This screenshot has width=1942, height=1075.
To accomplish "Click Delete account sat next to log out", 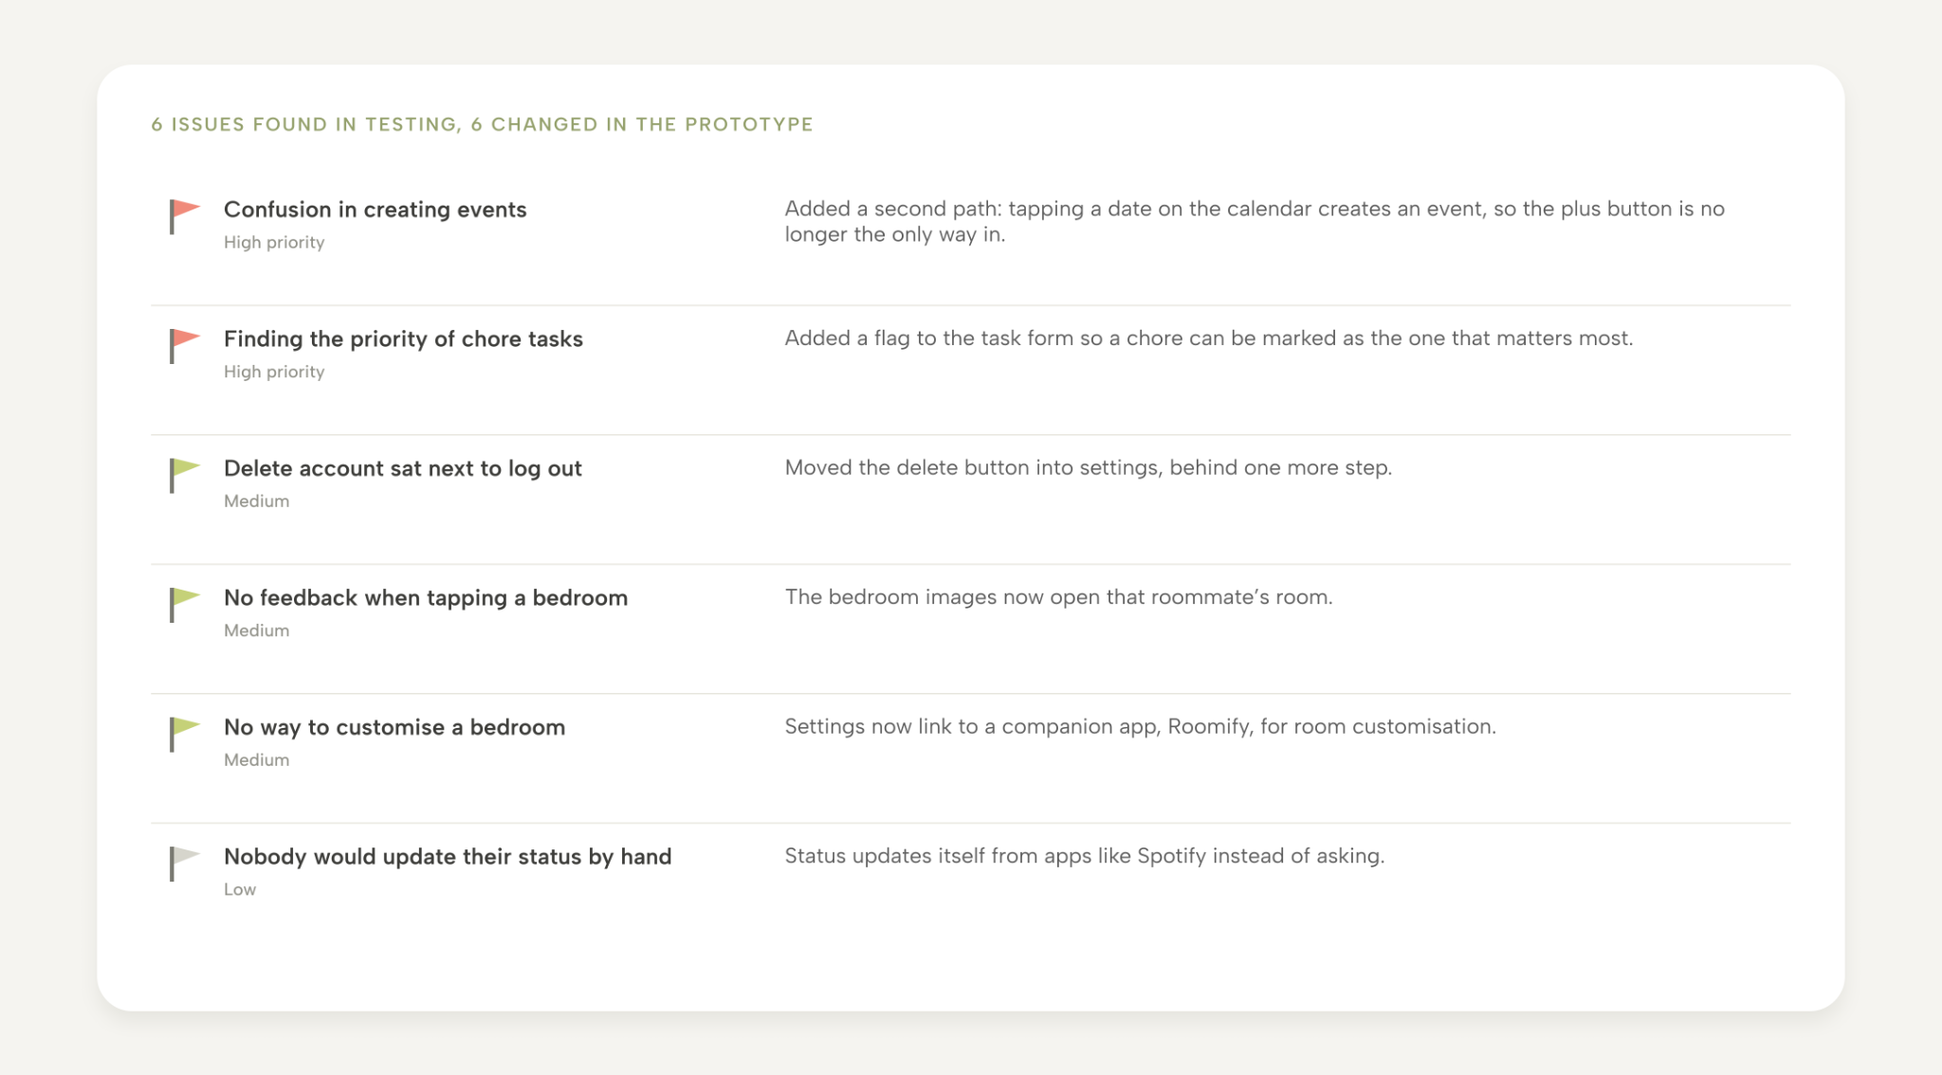I will point(402,468).
